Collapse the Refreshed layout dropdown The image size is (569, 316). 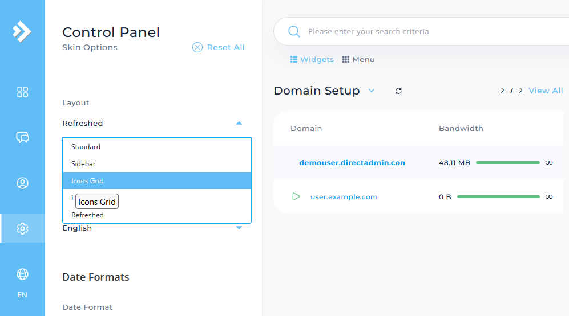point(239,123)
